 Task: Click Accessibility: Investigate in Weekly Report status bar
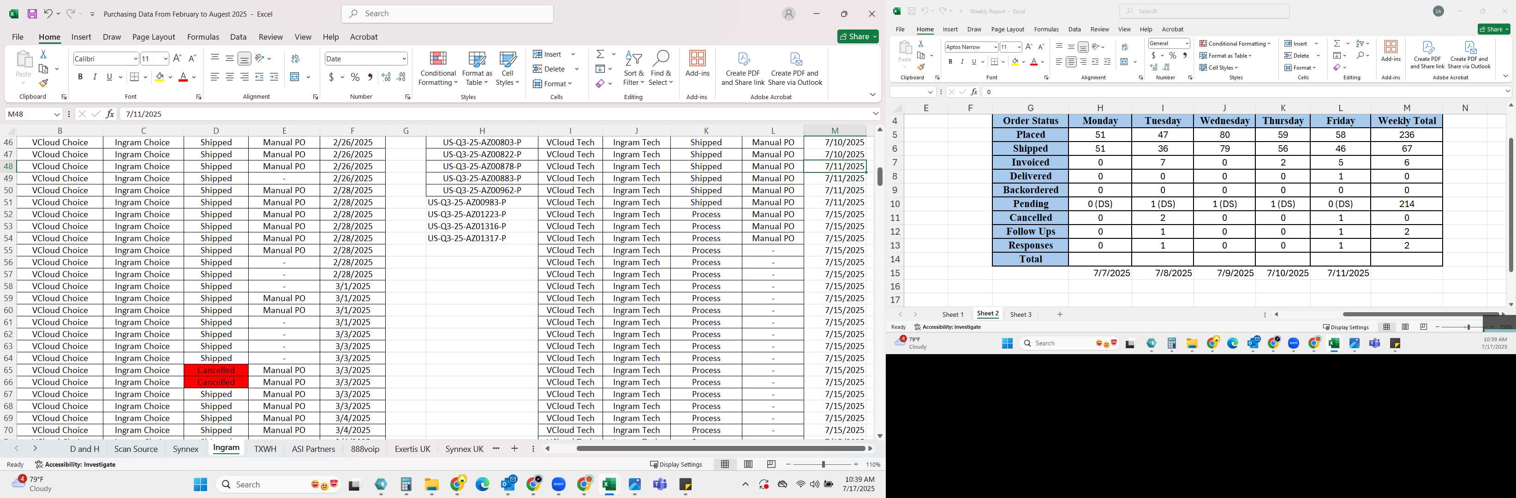pos(947,327)
